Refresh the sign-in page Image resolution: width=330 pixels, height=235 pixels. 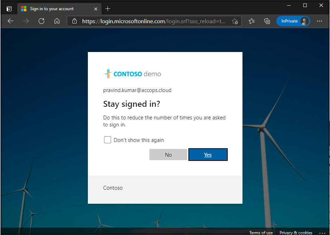pyautogui.click(x=41, y=21)
